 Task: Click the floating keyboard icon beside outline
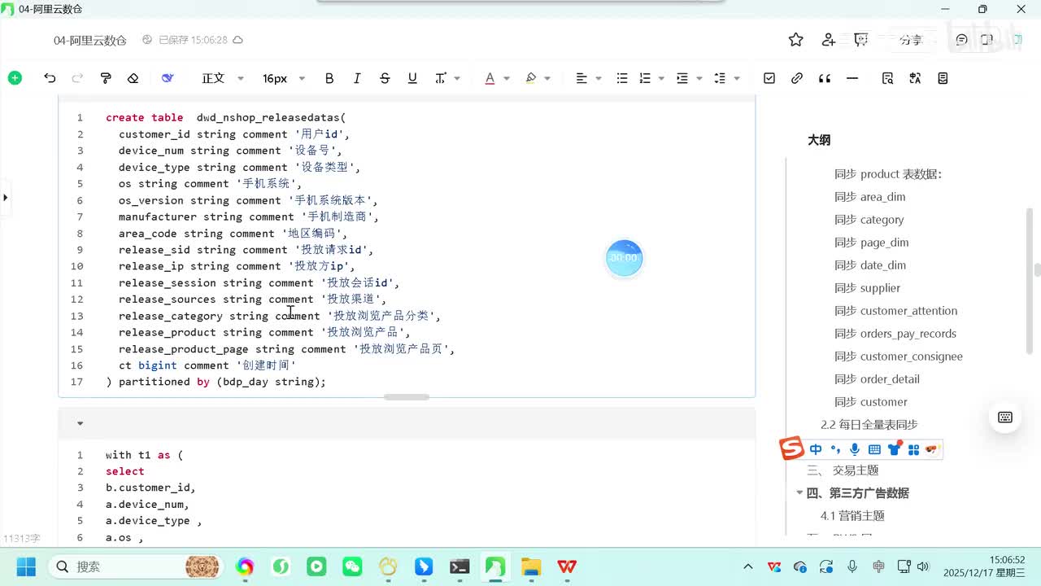(x=1005, y=418)
